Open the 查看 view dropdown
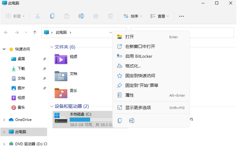Image resolution: width=237 pixels, height=154 pixels. [159, 16]
